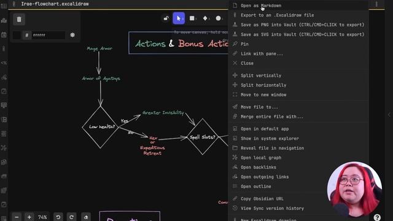Screen dimensions: 393x221
Task: Click the Irae-flowchart.excalidraw tab title
Action: (55, 4)
